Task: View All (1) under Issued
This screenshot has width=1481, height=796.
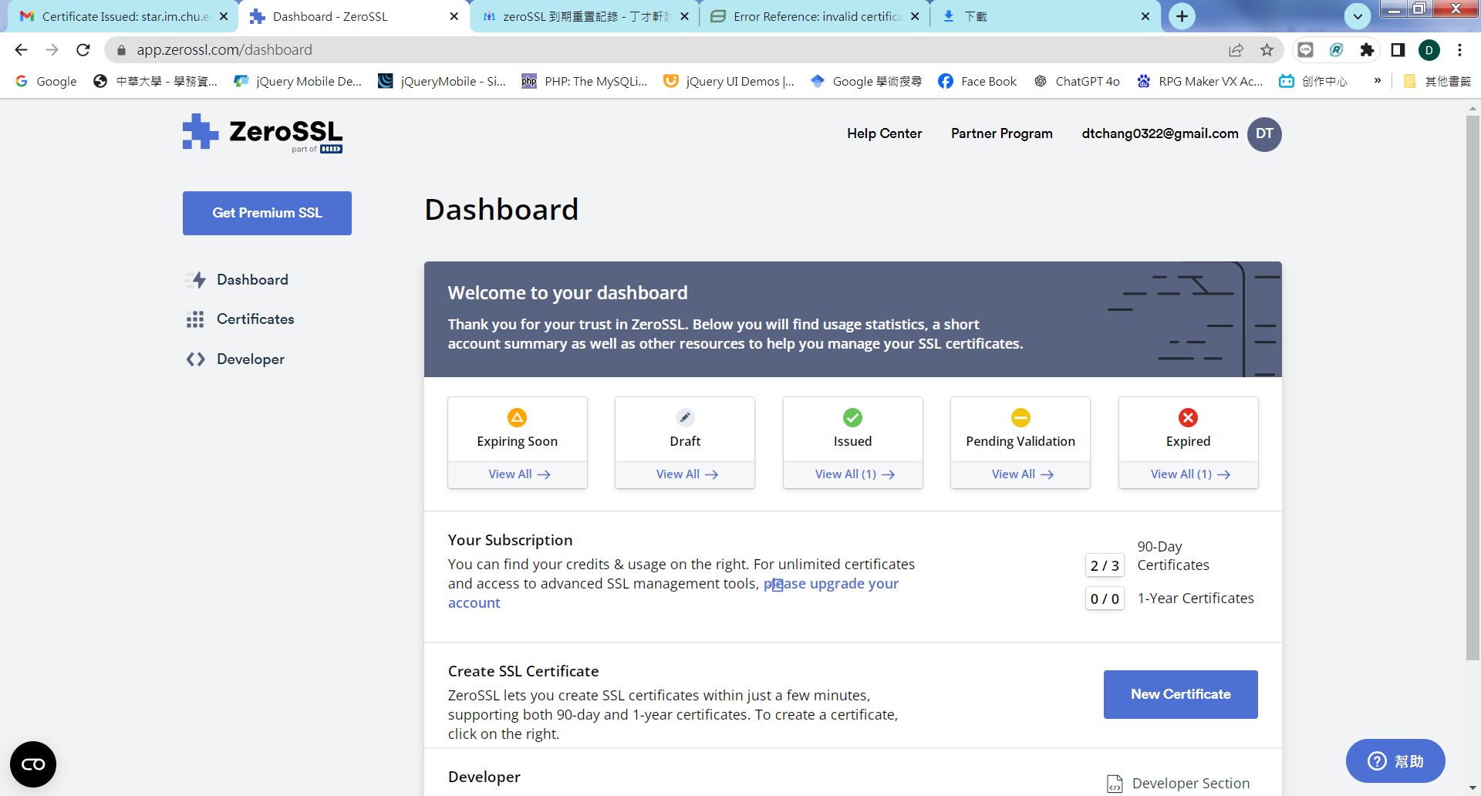Action: click(x=854, y=474)
